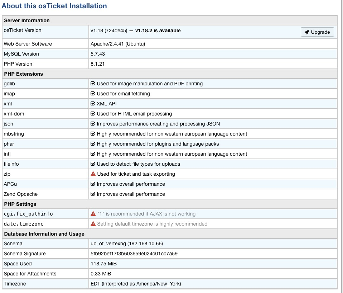Click the 'gdlib' extension name

(x=9, y=84)
